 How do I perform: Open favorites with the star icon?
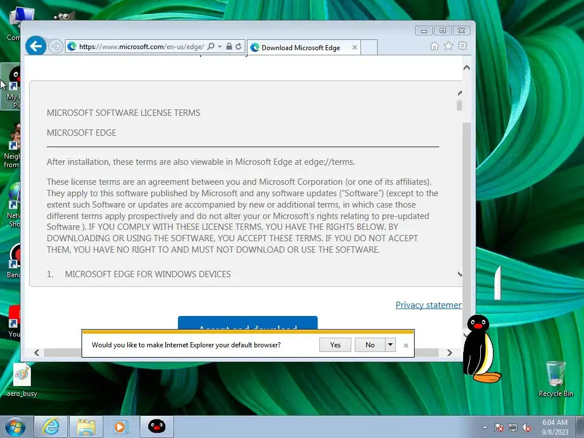click(448, 46)
